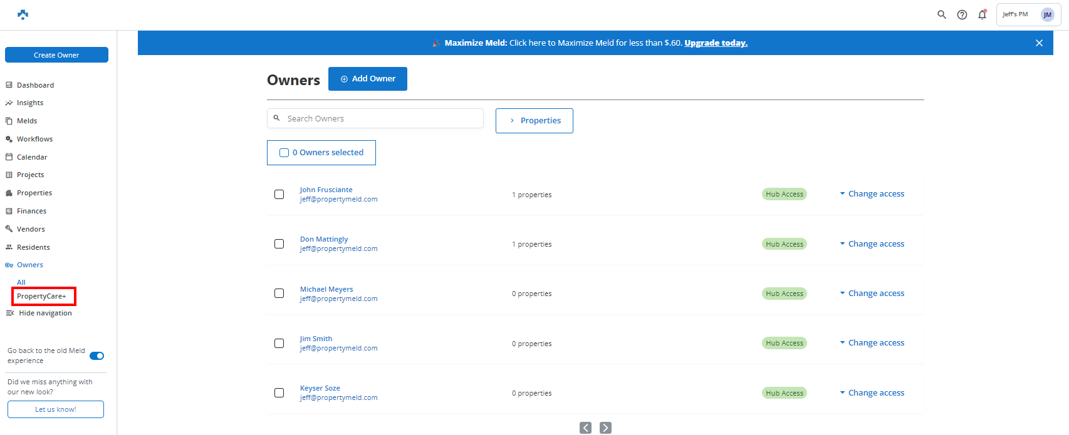Expand Change access for Don Mattingly
The height and width of the screenshot is (435, 1069).
tap(872, 244)
